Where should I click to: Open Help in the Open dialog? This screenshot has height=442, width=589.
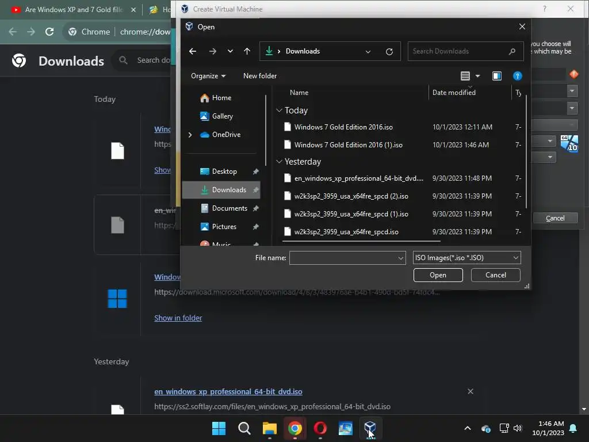click(x=517, y=76)
